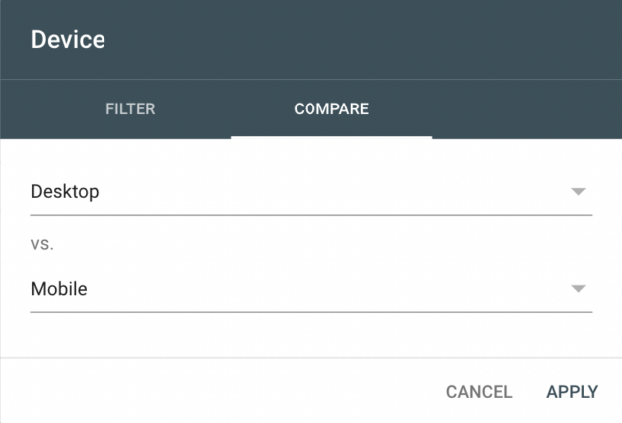Click empty tab bar area left of FILTER

coord(40,108)
